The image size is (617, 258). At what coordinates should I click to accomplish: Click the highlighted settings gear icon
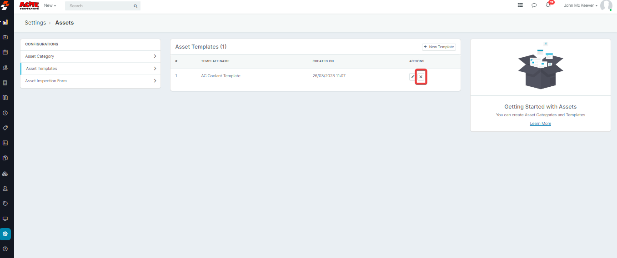(x=5, y=234)
